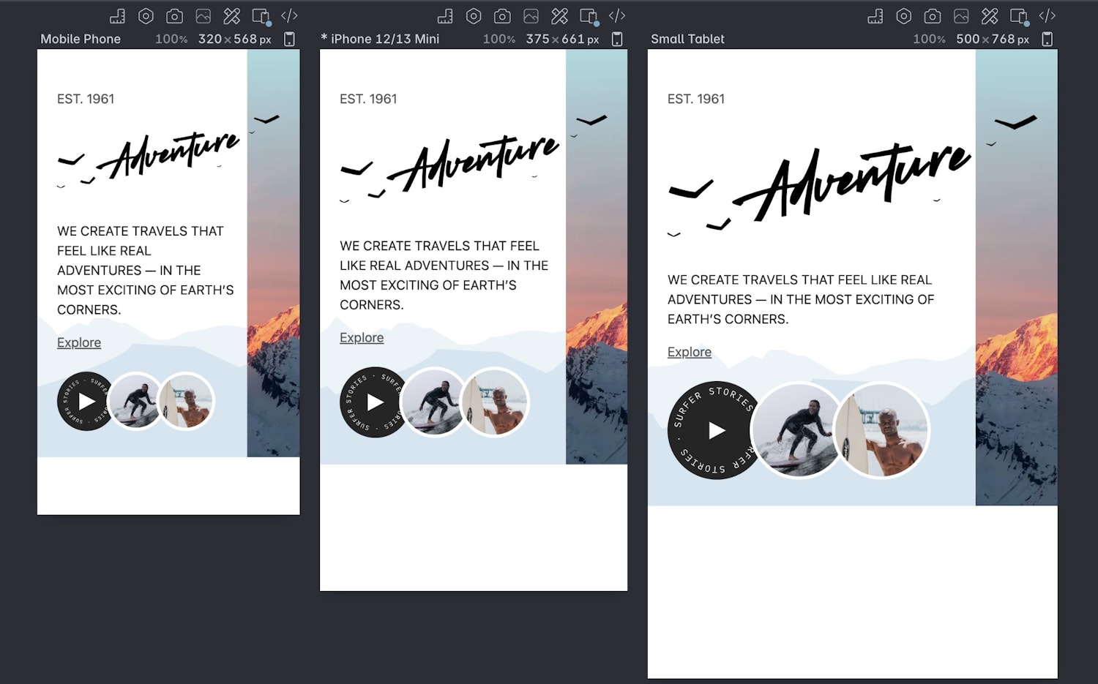This screenshot has width=1098, height=684.
Task: Flip the Small Tablet pane orientation
Action: point(1047,40)
